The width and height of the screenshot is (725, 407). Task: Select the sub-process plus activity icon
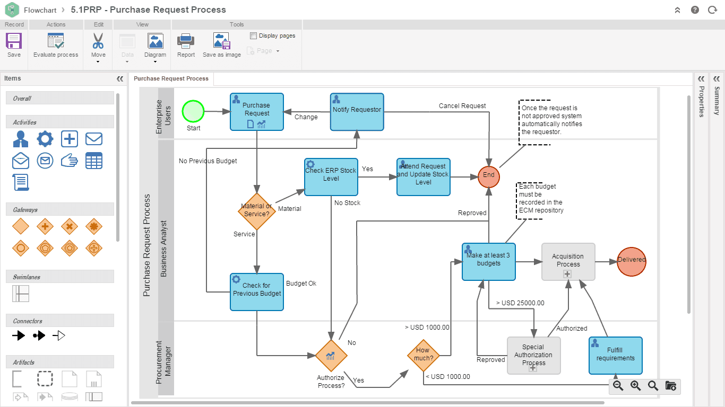70,139
